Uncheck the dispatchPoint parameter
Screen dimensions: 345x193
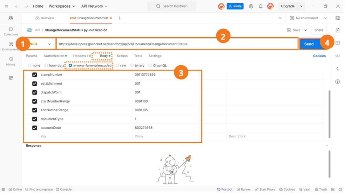click(x=35, y=92)
